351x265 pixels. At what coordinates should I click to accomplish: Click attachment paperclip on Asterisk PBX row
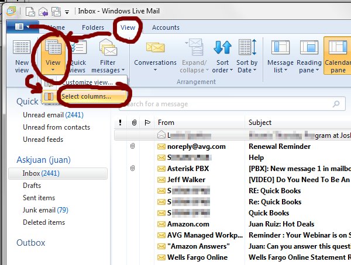click(133, 168)
